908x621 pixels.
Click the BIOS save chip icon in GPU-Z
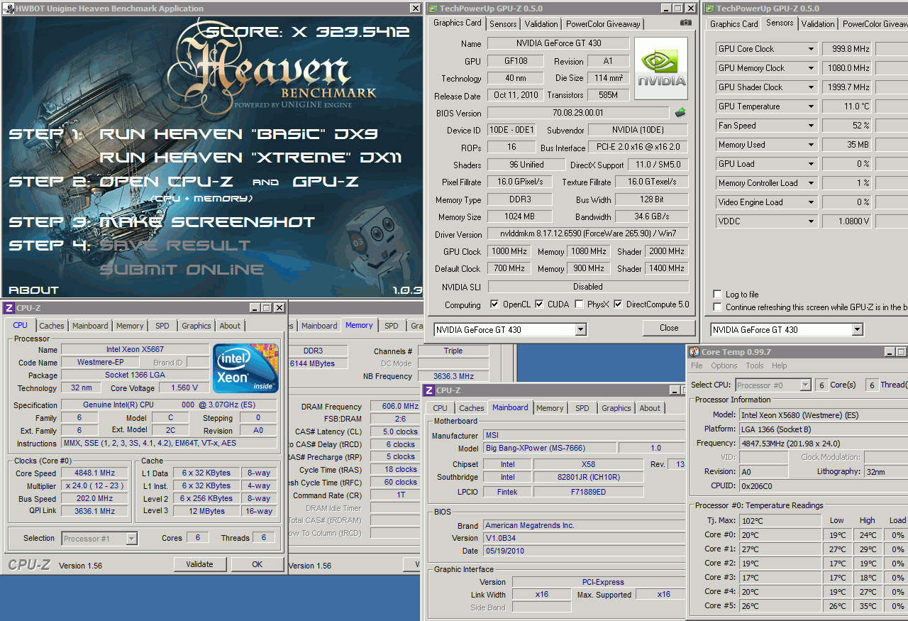click(x=680, y=112)
